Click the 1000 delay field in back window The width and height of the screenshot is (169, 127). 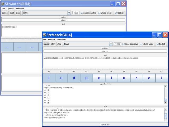click(76, 13)
